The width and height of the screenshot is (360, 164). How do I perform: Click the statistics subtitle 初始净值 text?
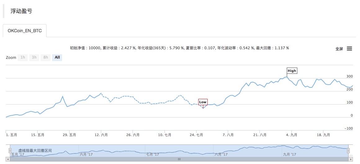179,48
